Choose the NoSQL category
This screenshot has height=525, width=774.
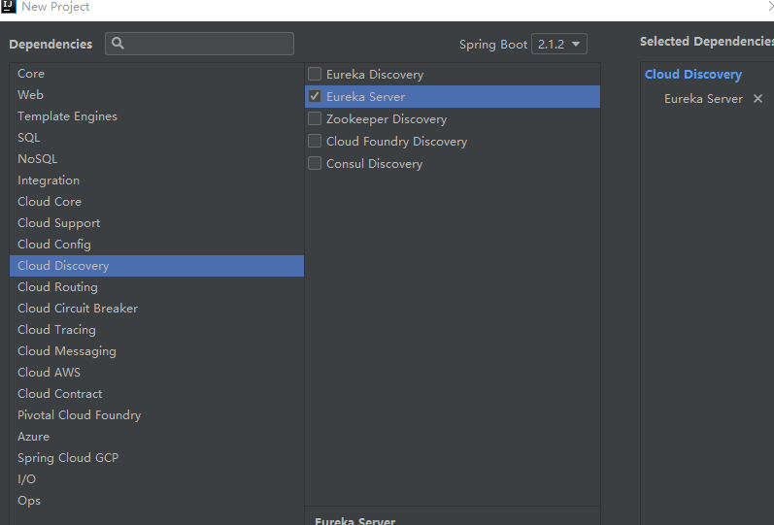[x=38, y=159]
